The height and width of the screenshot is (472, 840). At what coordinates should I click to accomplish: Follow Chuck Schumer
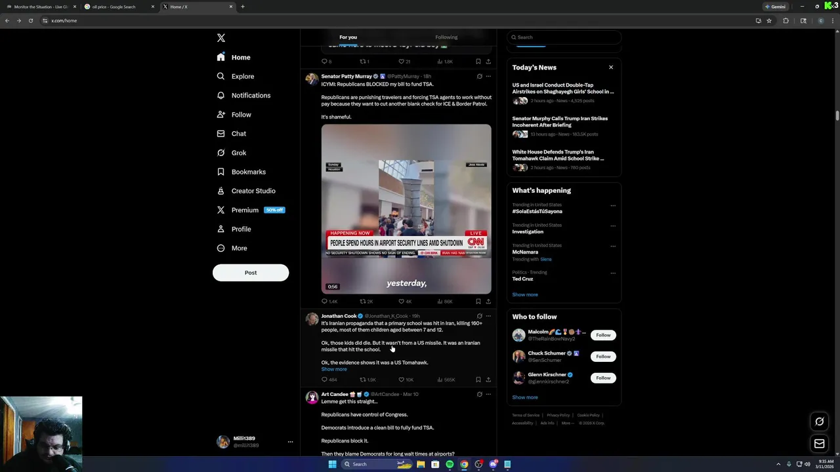tap(603, 357)
